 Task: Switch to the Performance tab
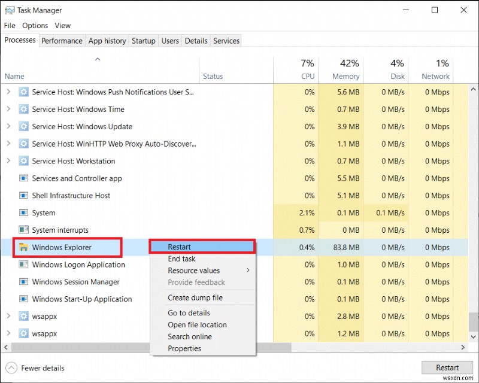coord(62,41)
